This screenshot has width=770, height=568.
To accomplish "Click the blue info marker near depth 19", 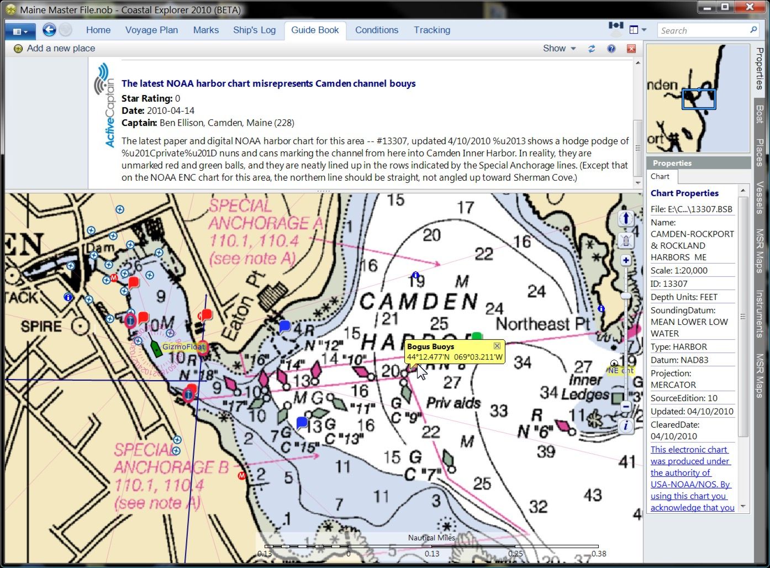I will pos(415,275).
